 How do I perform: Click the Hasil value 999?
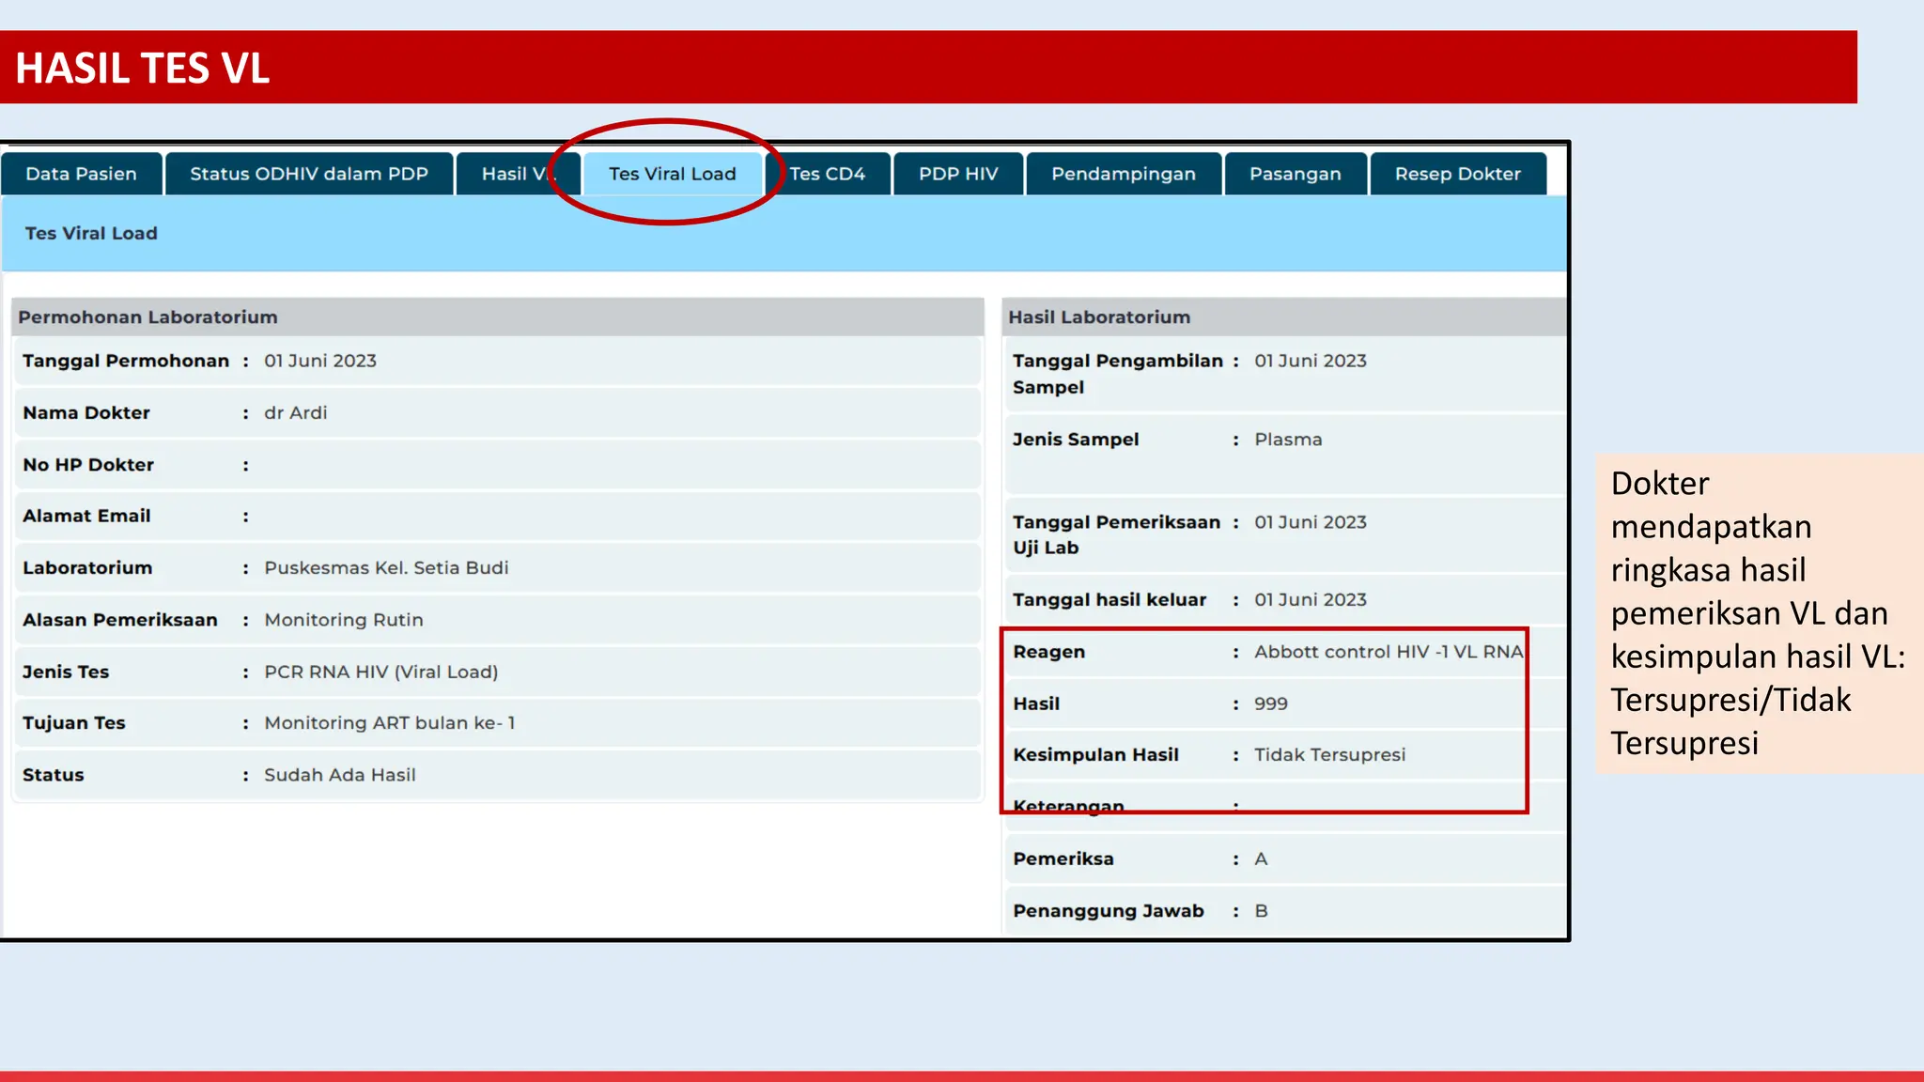click(x=1270, y=703)
